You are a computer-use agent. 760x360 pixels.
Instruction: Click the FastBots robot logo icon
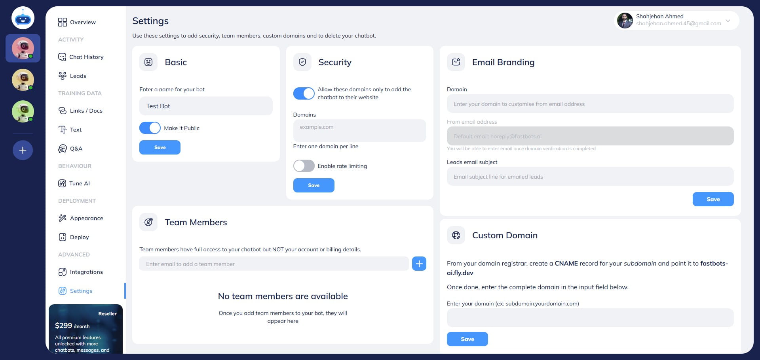23,18
